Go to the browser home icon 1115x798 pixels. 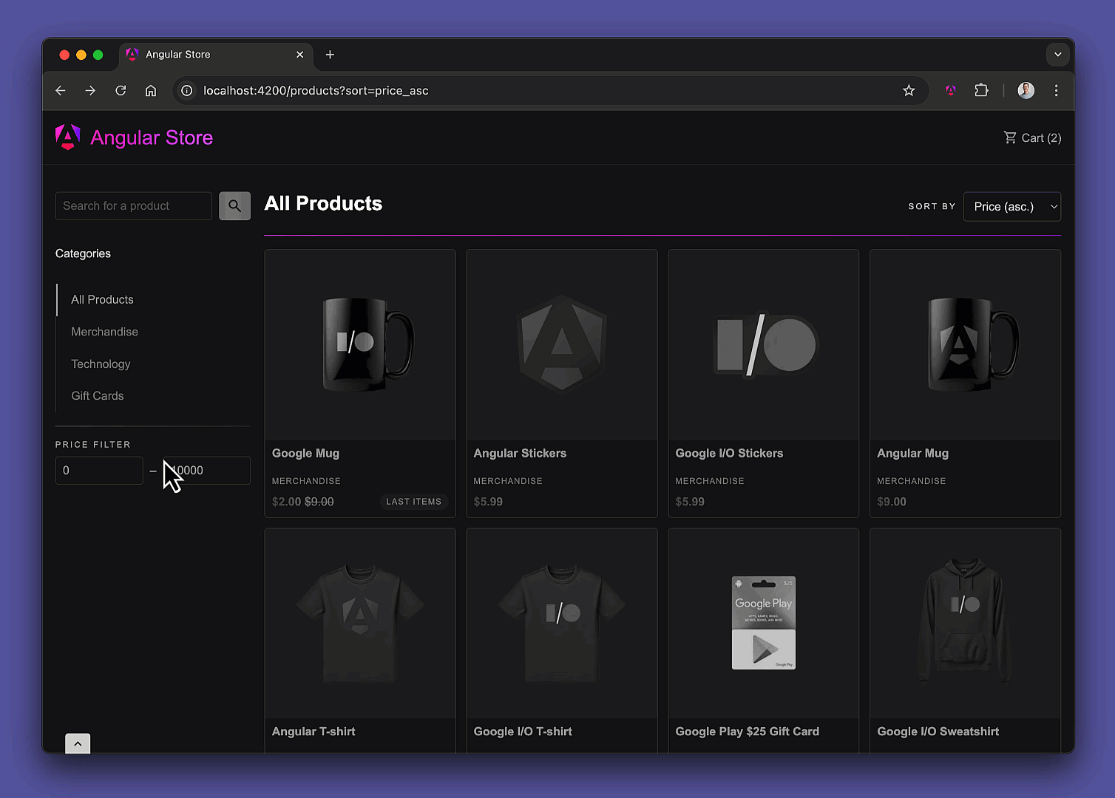(x=151, y=90)
